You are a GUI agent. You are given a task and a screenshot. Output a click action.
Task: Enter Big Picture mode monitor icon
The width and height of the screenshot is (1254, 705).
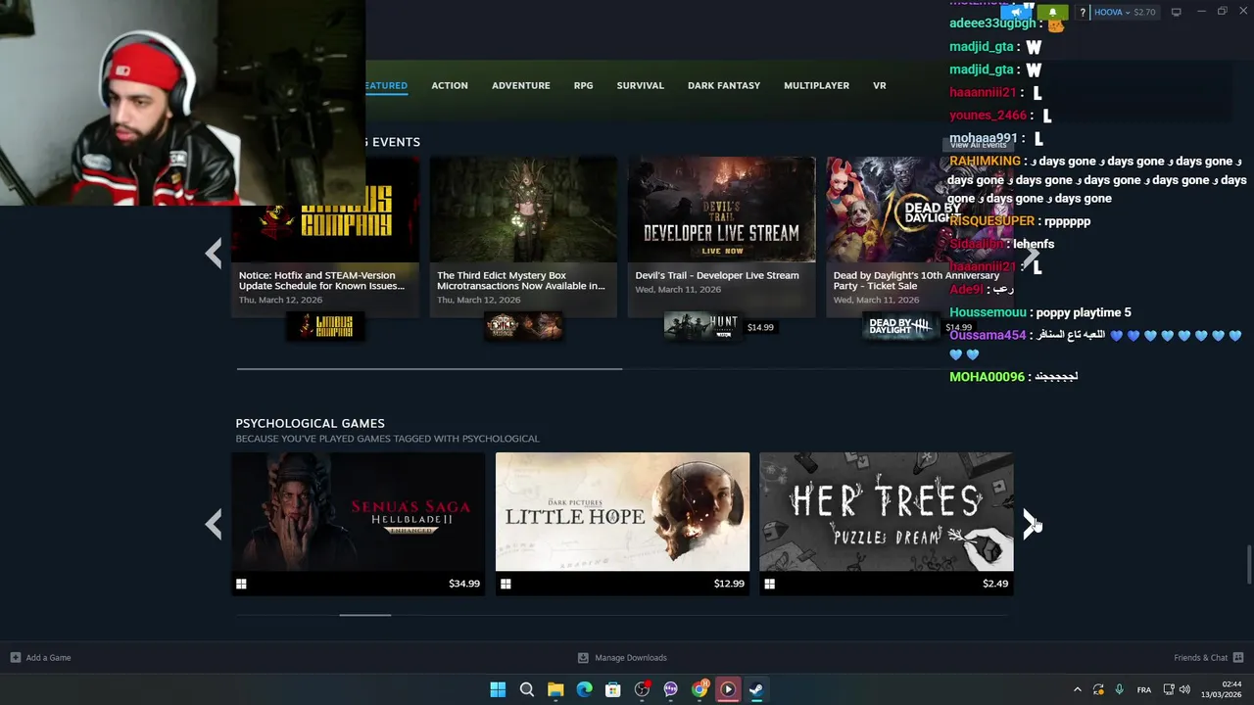[x=1176, y=12]
